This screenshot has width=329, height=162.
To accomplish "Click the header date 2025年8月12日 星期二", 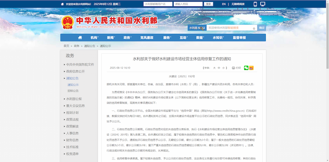I will [107, 4].
